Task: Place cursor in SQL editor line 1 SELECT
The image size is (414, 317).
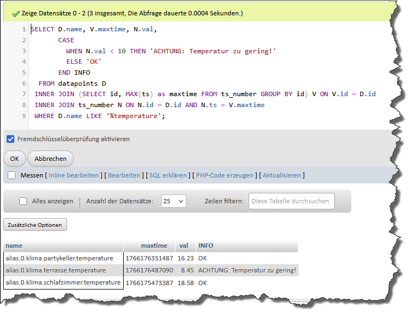Action: [x=43, y=29]
